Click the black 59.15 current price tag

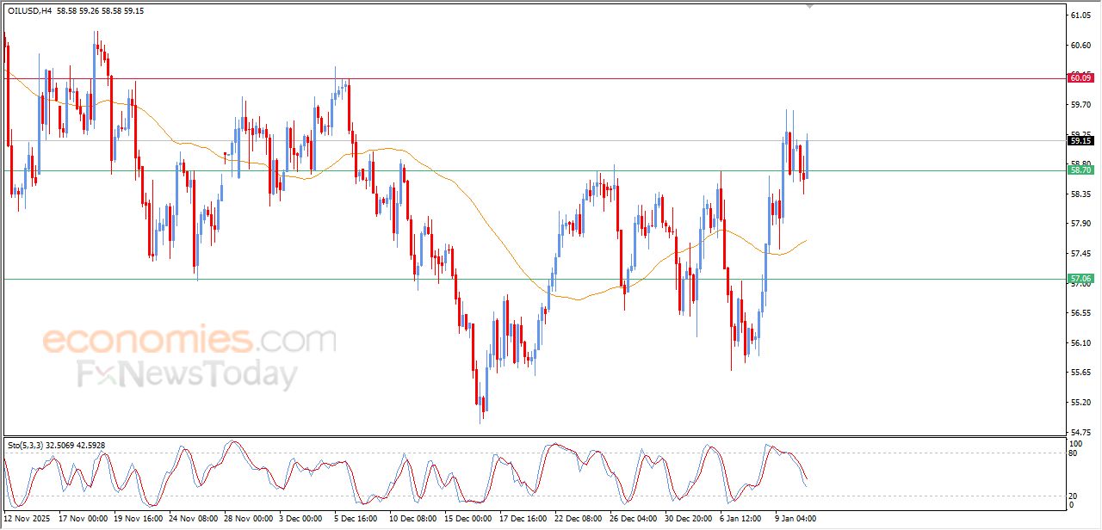tap(1080, 140)
